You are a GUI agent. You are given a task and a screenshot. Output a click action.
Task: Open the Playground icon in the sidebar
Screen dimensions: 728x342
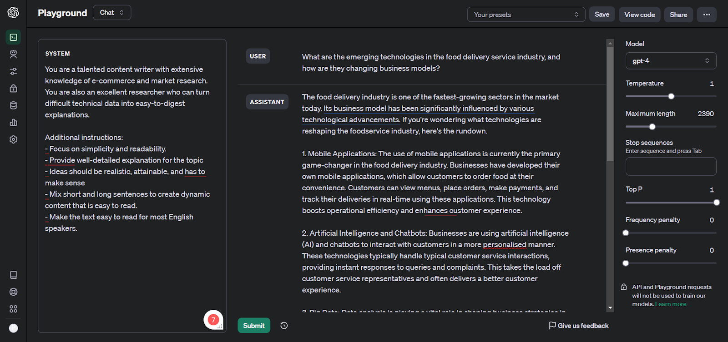pyautogui.click(x=14, y=37)
